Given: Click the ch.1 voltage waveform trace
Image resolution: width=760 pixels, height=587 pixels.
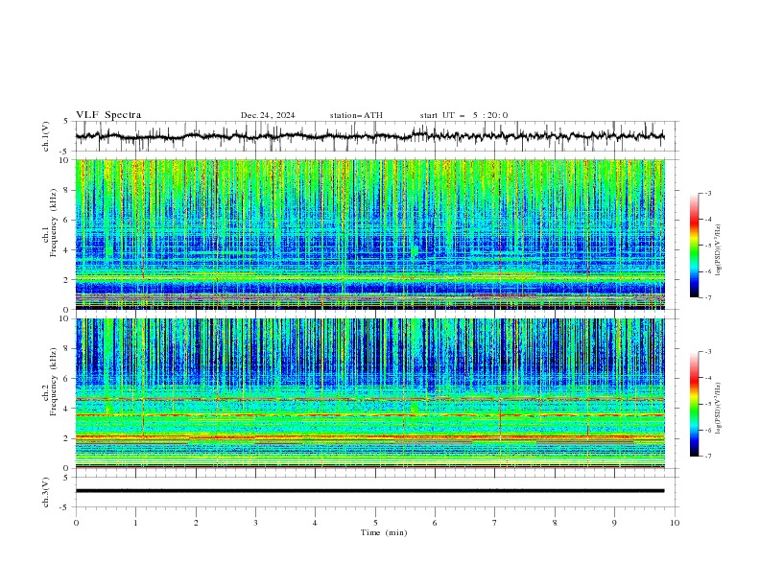Looking at the screenshot, I should [x=369, y=136].
